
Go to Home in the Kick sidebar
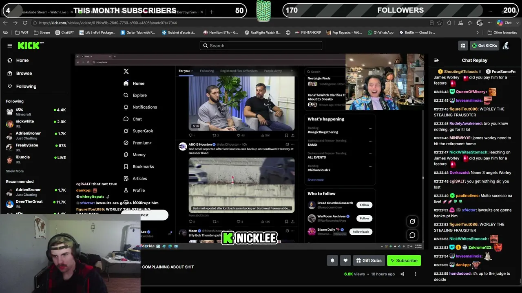click(22, 60)
